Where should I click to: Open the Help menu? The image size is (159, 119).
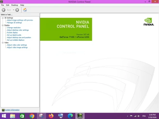(22, 5)
